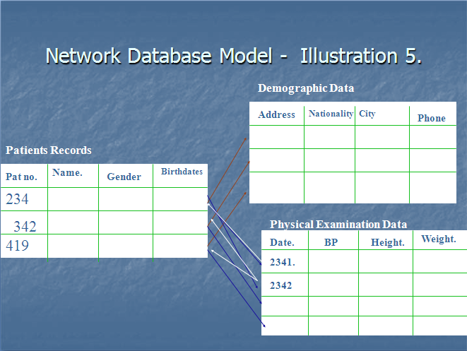Screen dimensions: 467x351
Task: Select the 2341. date cell
Action: coord(282,262)
